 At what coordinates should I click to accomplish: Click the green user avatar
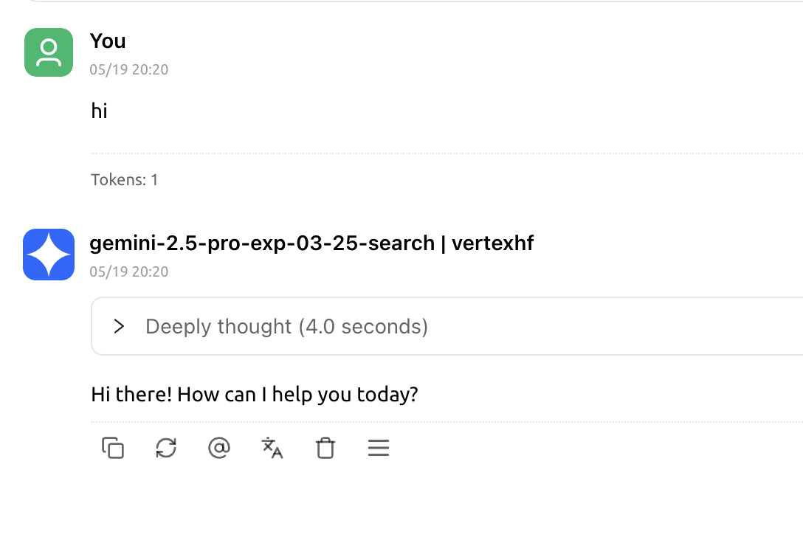[x=49, y=52]
